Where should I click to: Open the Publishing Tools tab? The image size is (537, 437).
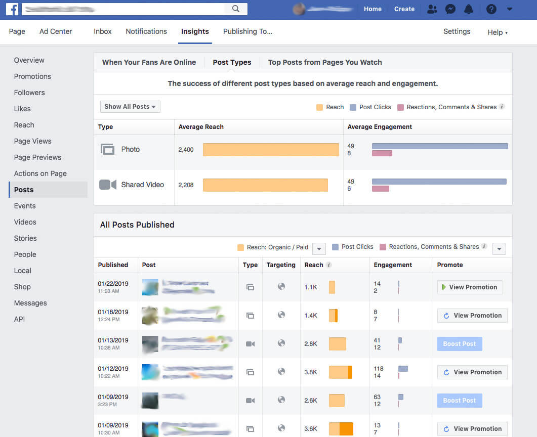click(247, 31)
